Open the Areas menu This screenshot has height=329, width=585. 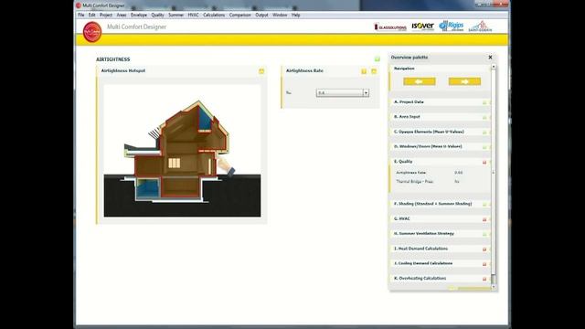pos(122,15)
